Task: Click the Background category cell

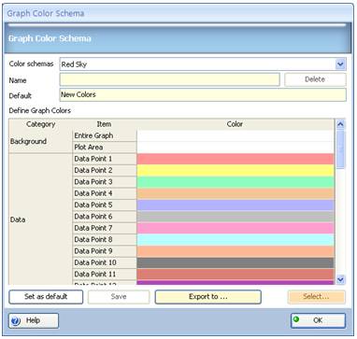Action: (x=40, y=141)
